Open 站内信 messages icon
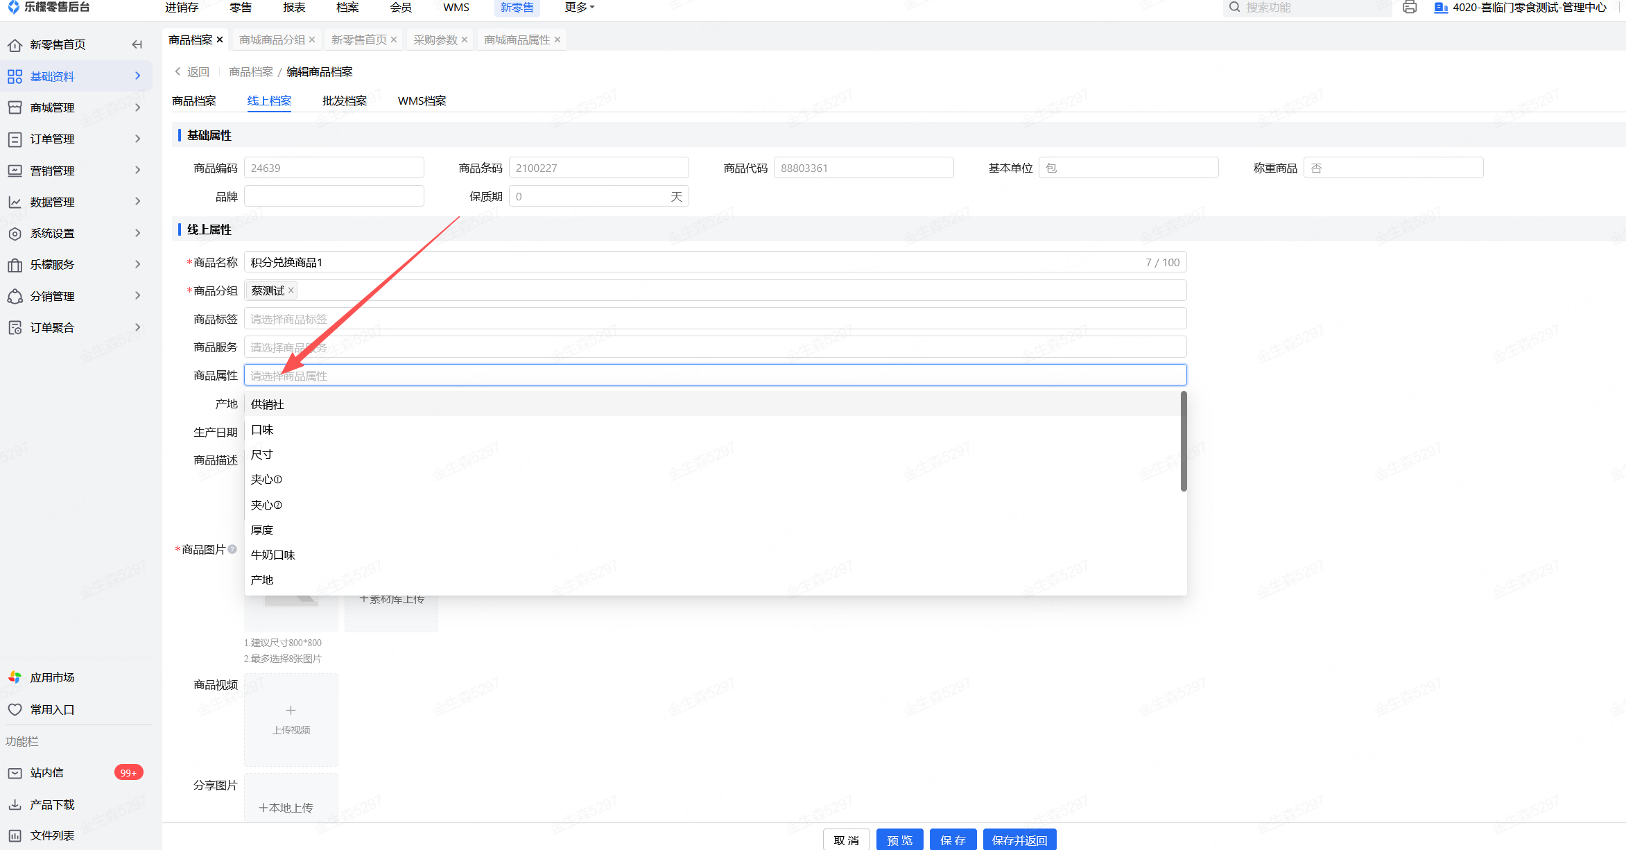Viewport: 1626px width, 850px height. (x=15, y=772)
